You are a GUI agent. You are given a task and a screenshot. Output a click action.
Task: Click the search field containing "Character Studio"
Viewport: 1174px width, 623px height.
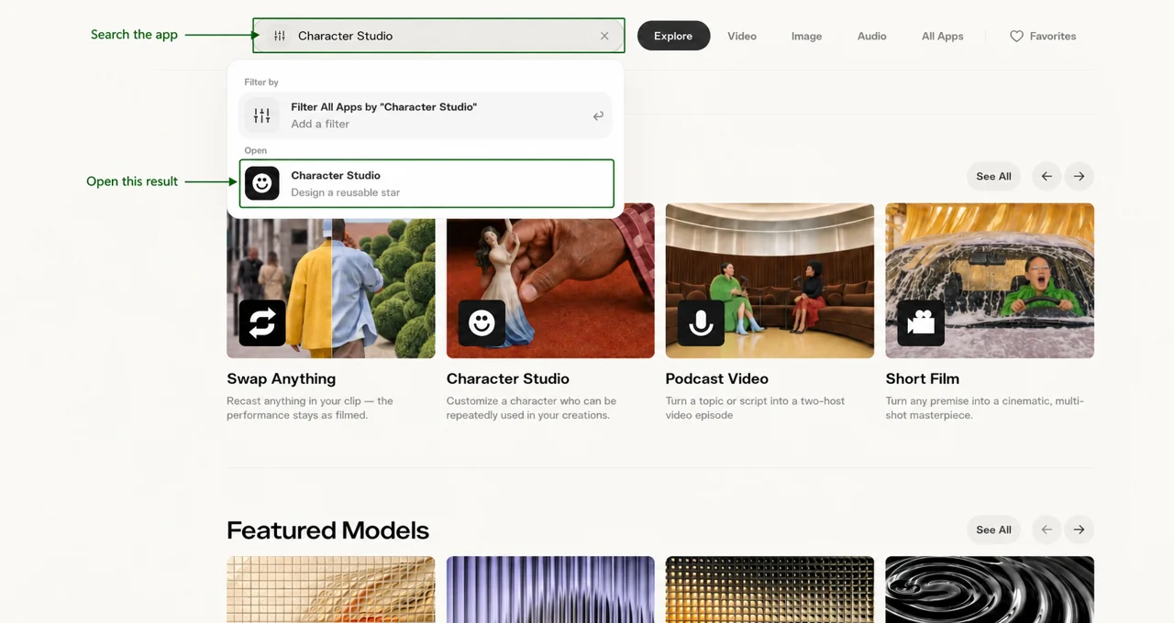click(438, 36)
